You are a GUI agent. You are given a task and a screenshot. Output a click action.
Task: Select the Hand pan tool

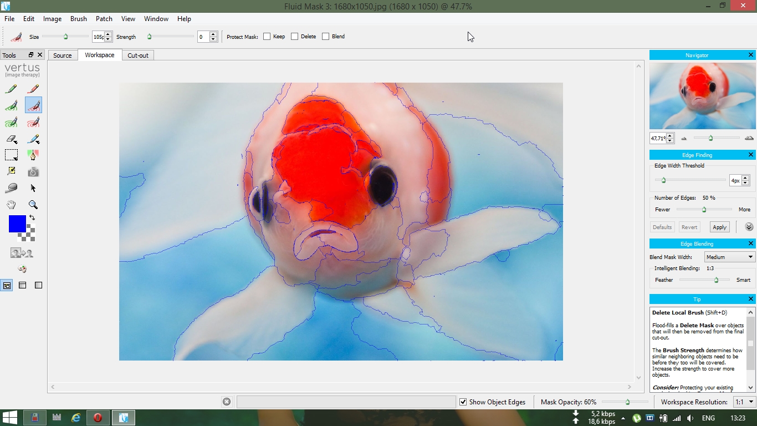pyautogui.click(x=11, y=205)
